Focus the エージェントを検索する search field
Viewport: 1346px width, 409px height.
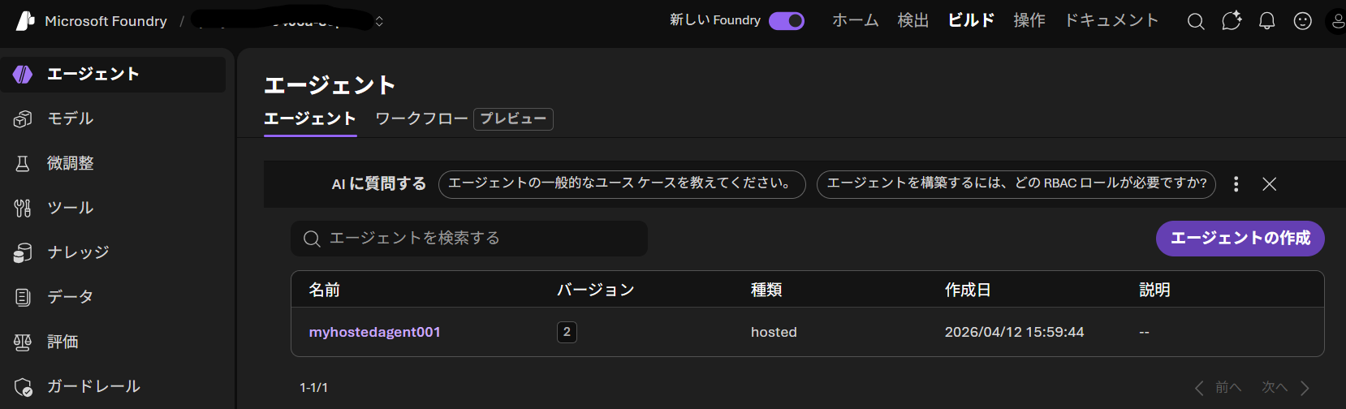[x=469, y=239]
